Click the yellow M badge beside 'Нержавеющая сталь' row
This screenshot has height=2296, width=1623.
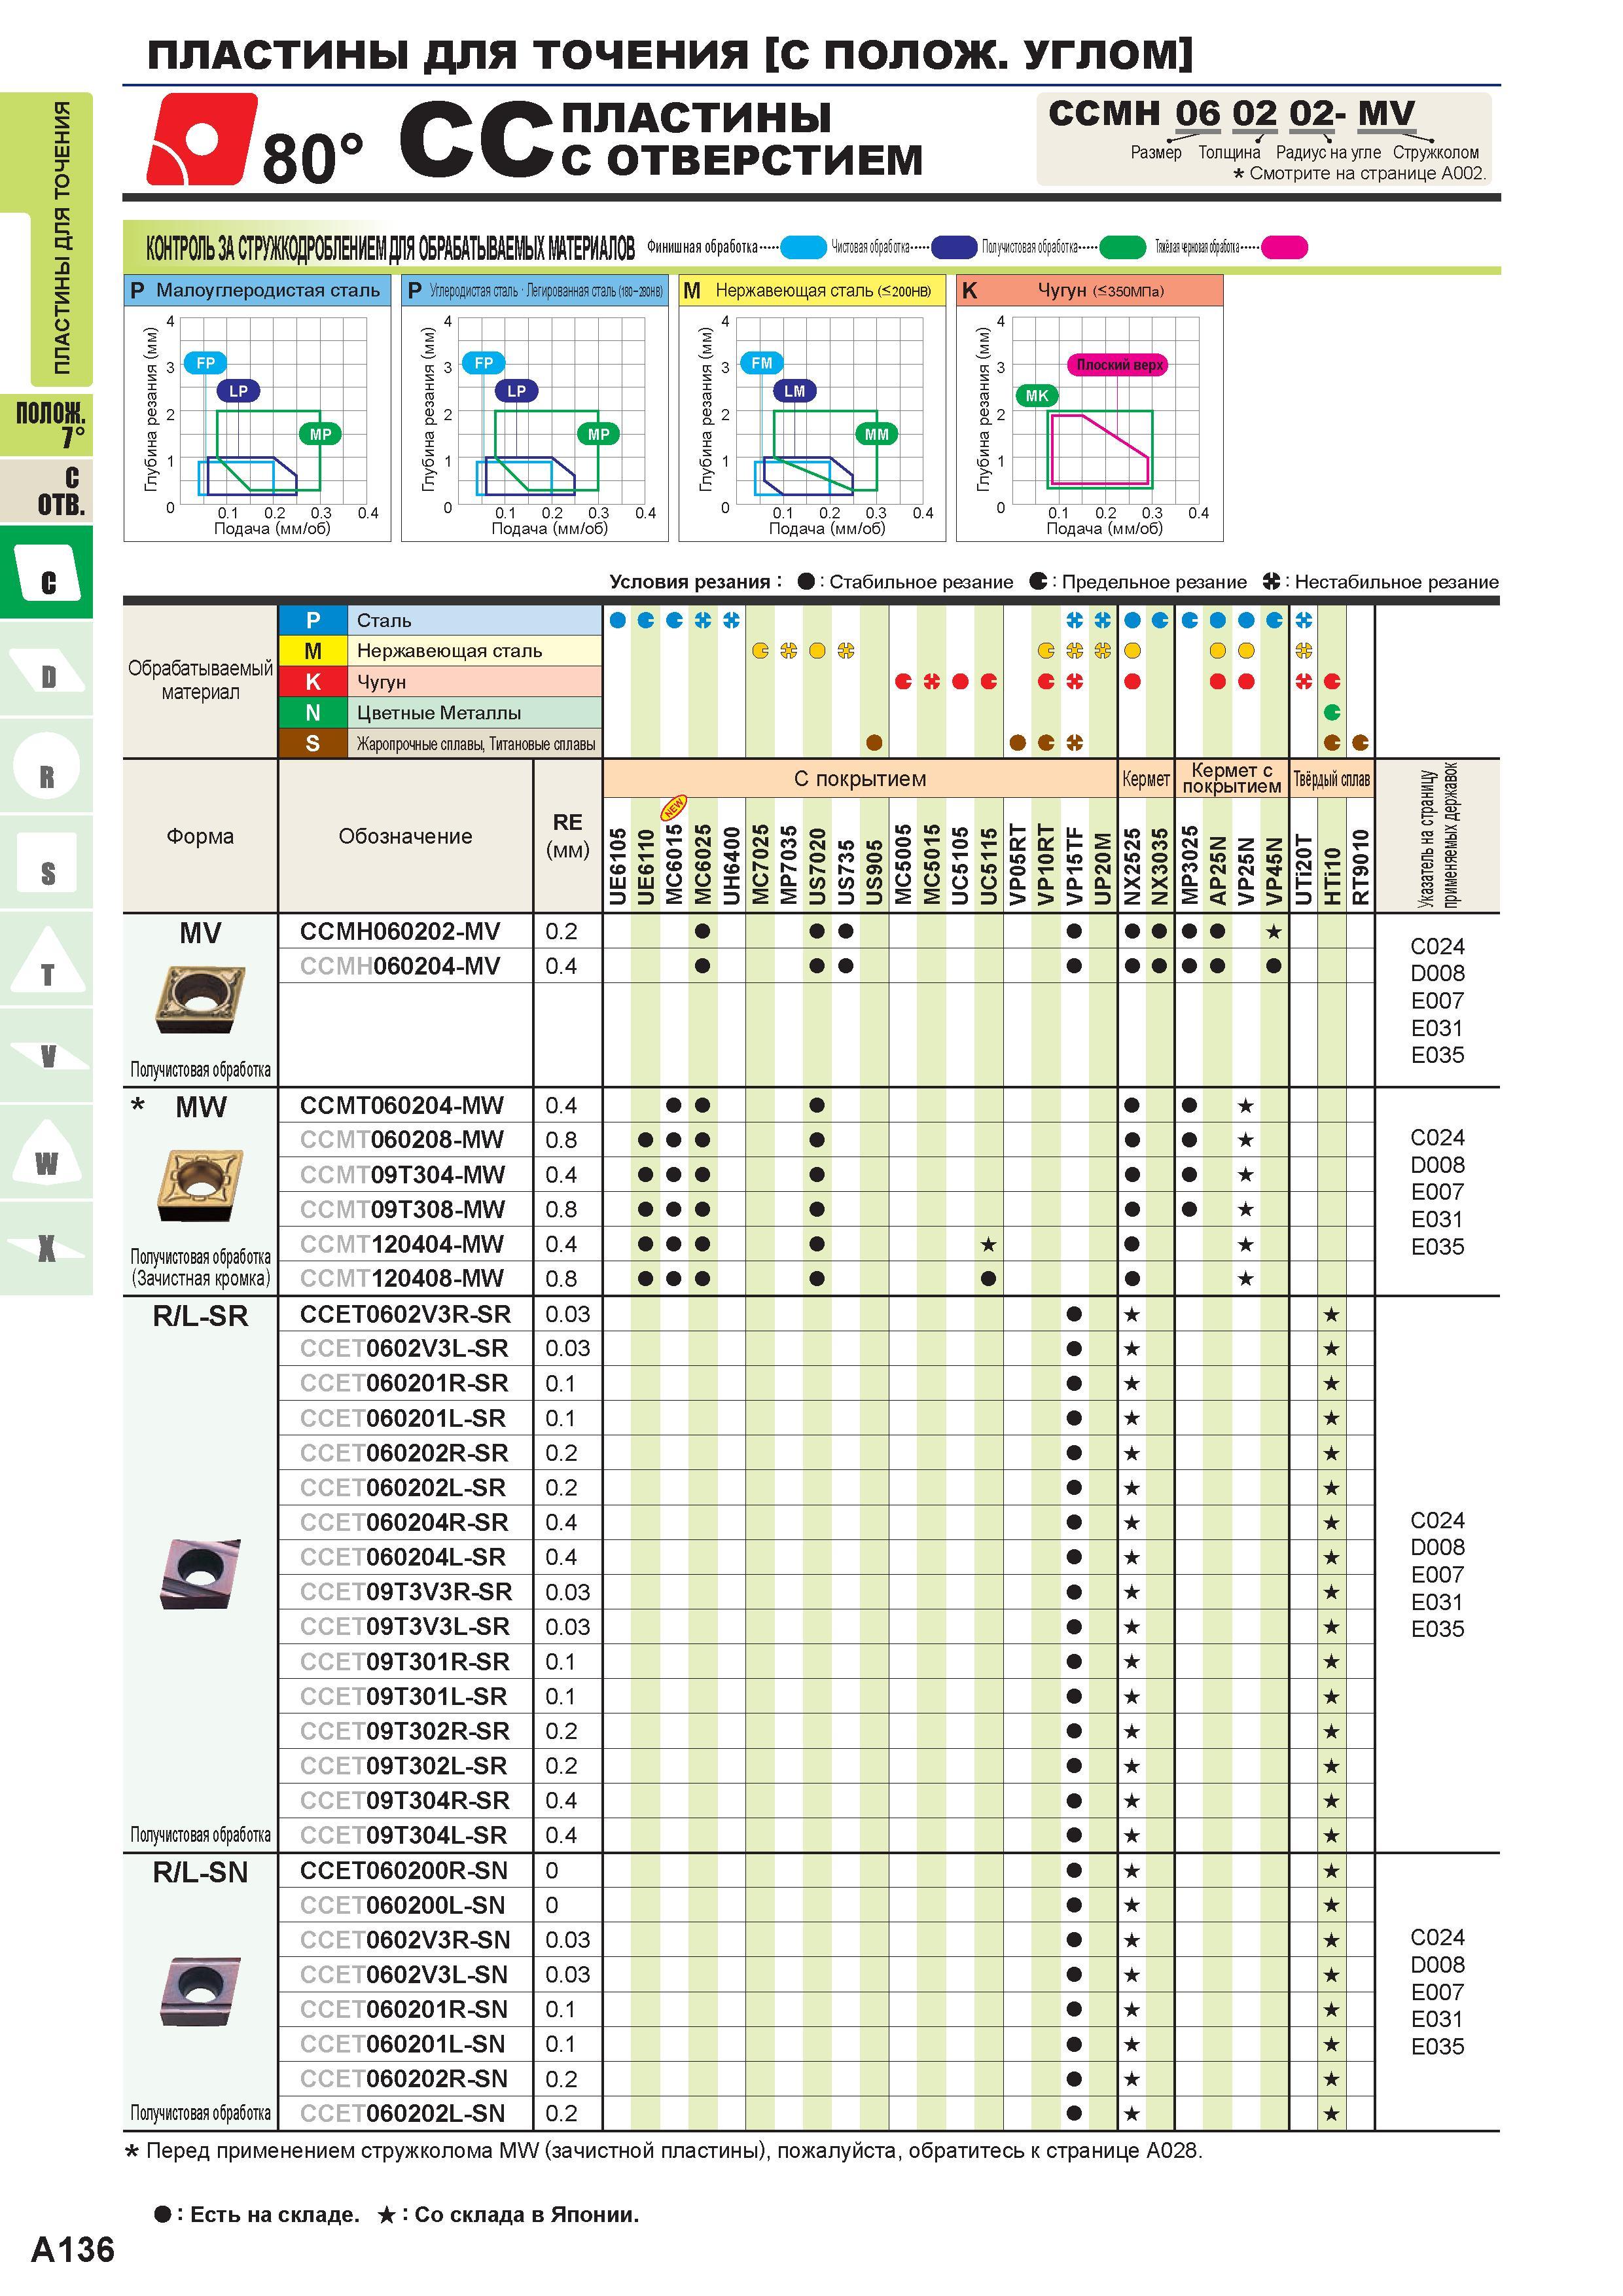click(313, 651)
